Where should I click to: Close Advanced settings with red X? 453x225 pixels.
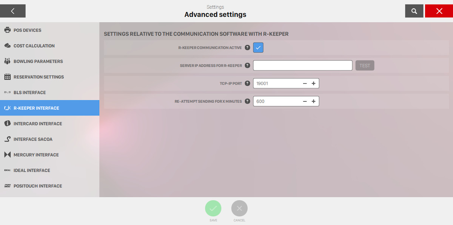[x=439, y=11]
